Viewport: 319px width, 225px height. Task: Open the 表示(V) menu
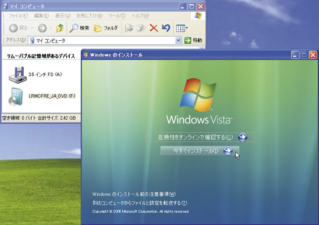coord(63,16)
